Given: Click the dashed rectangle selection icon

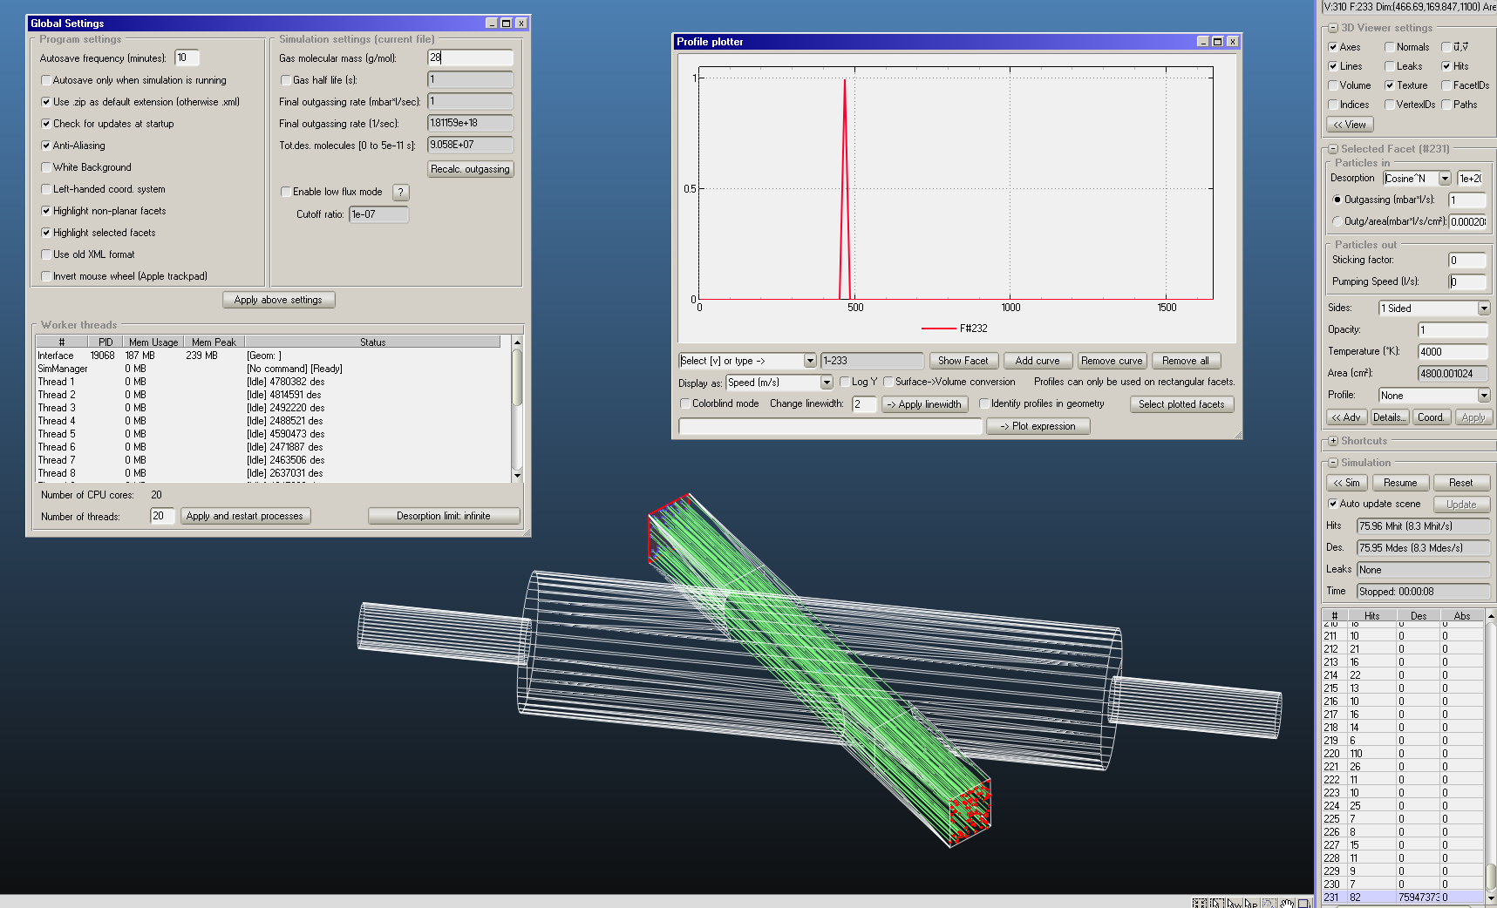Looking at the screenshot, I should pyautogui.click(x=1217, y=904).
